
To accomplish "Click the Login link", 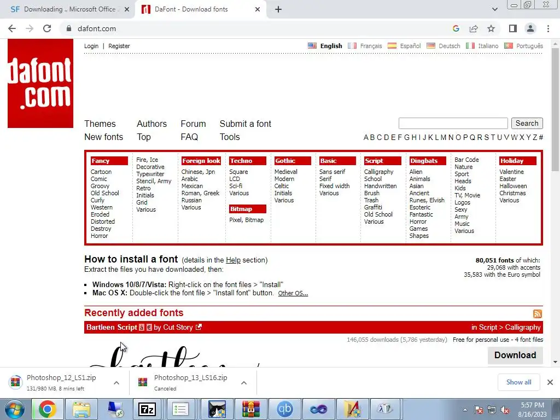I will tap(91, 46).
